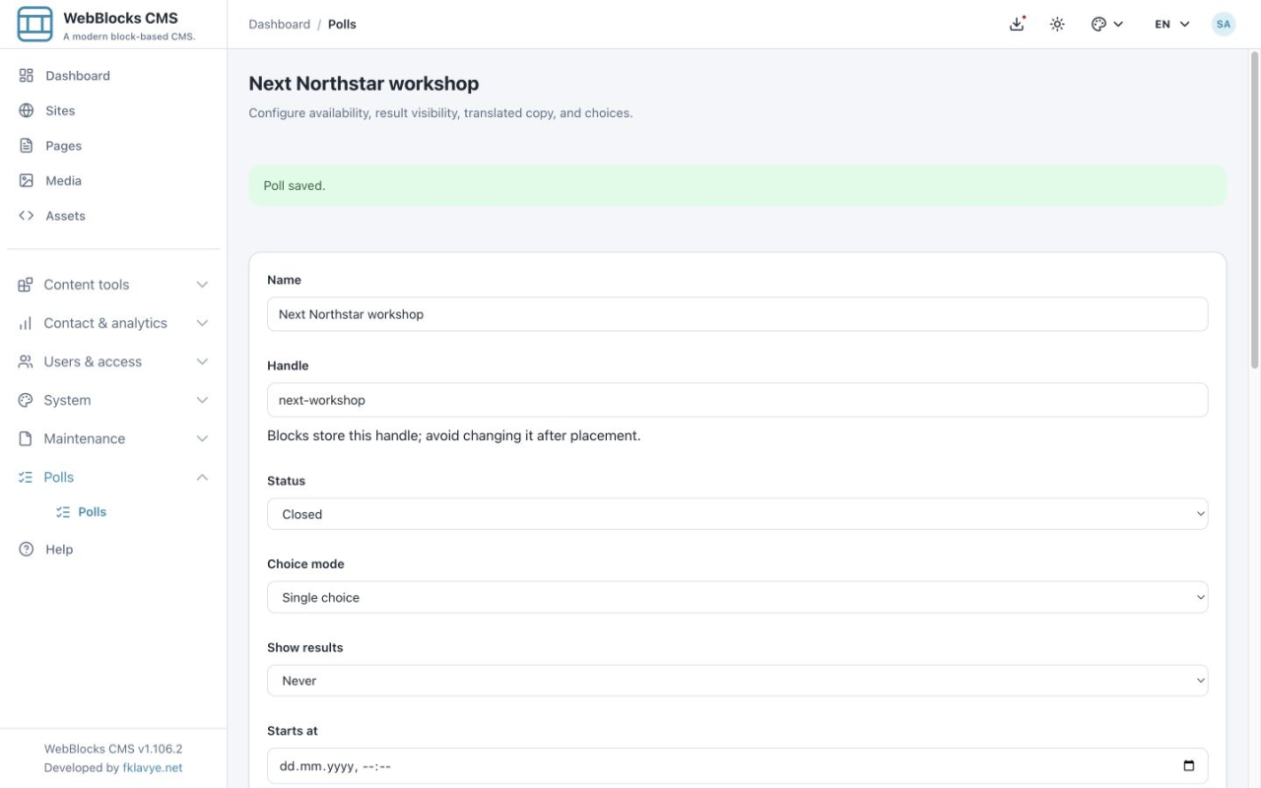1261x788 pixels.
Task: Open the EN language selector
Action: point(1172,24)
